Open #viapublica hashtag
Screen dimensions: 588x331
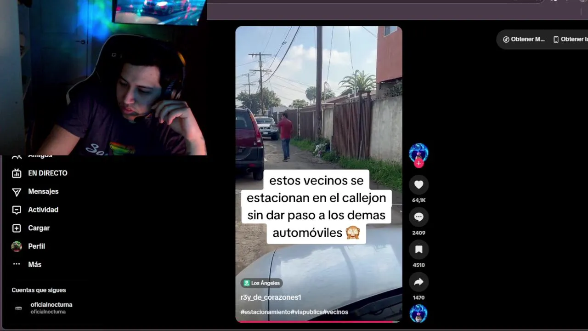[307, 312]
